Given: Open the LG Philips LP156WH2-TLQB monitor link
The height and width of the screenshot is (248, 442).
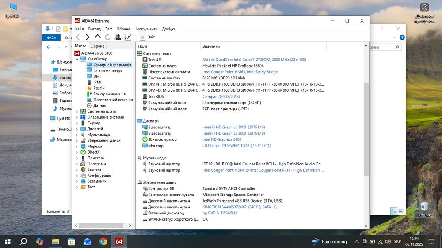Looking at the screenshot, I should coord(236,146).
